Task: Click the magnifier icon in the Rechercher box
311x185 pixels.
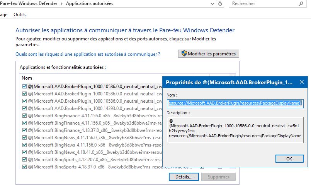Action: 301,3
